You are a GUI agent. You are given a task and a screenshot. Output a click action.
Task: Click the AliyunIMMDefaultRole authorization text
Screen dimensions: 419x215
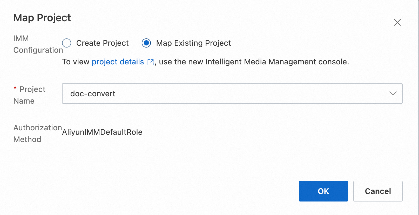102,132
